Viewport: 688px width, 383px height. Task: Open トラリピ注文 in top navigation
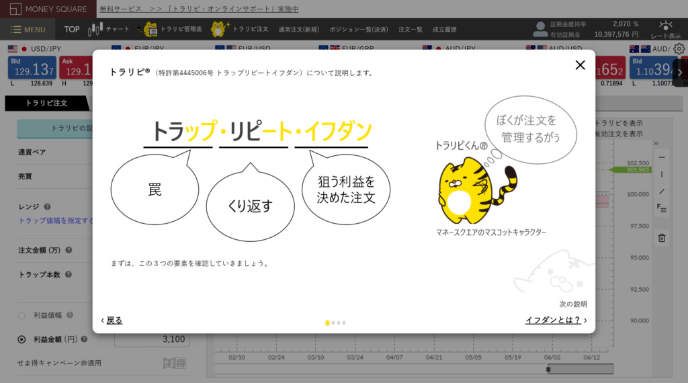tap(240, 30)
